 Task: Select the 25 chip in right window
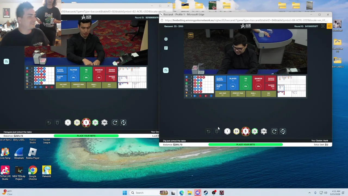[255, 131]
